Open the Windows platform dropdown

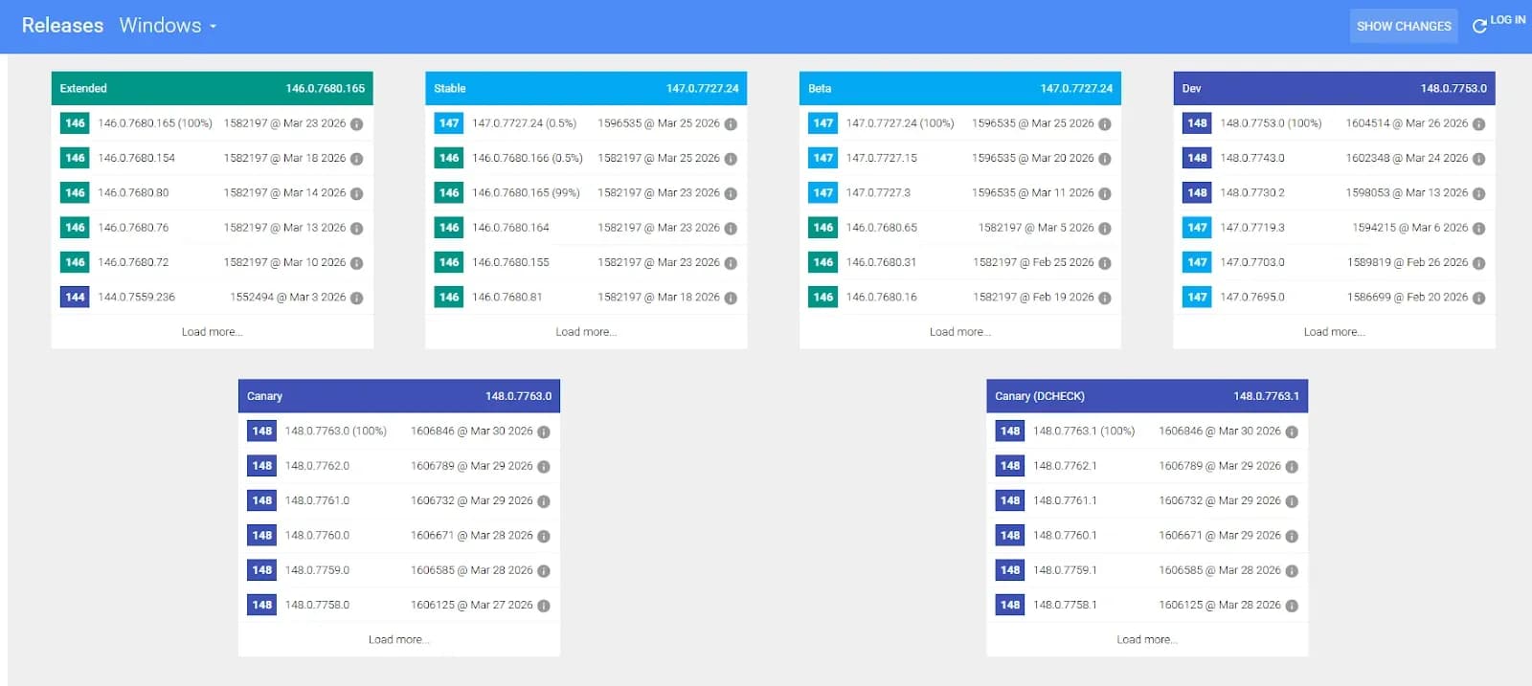(x=168, y=26)
